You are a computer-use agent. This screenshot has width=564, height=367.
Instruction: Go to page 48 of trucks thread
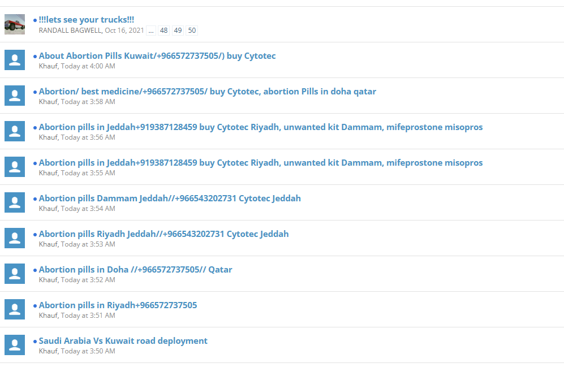pyautogui.click(x=163, y=31)
